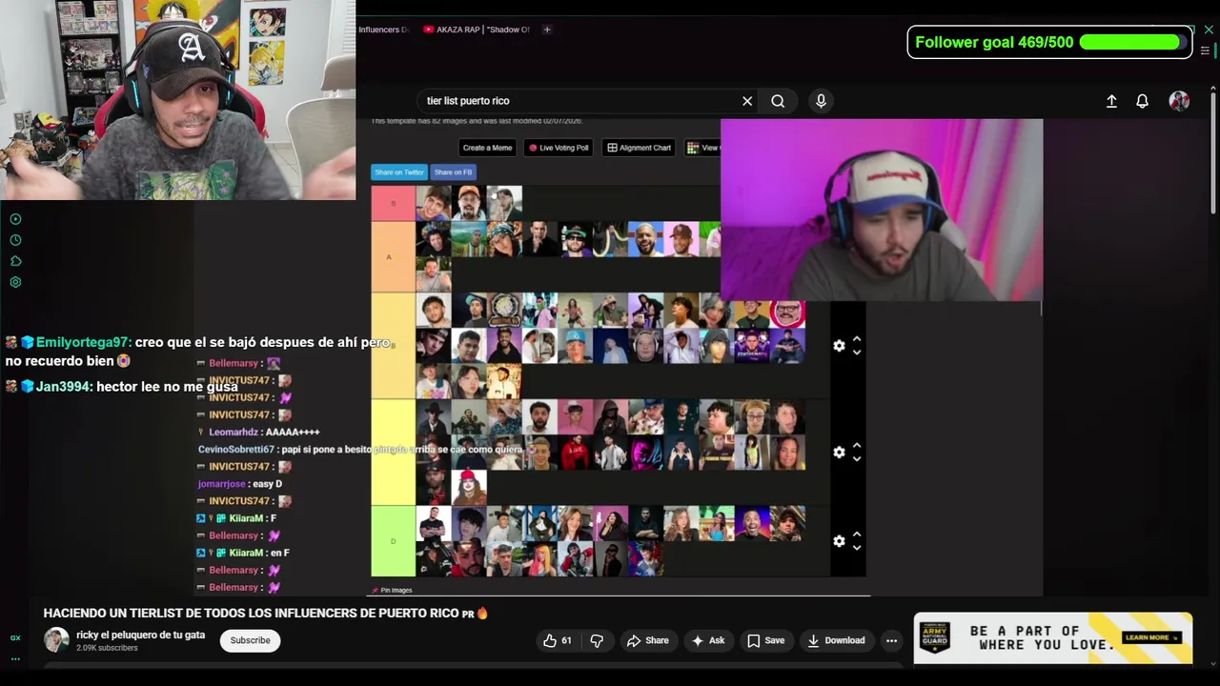Viewport: 1220px width, 686px height.
Task: Click the 2.09K subscribers text
Action: click(x=107, y=648)
